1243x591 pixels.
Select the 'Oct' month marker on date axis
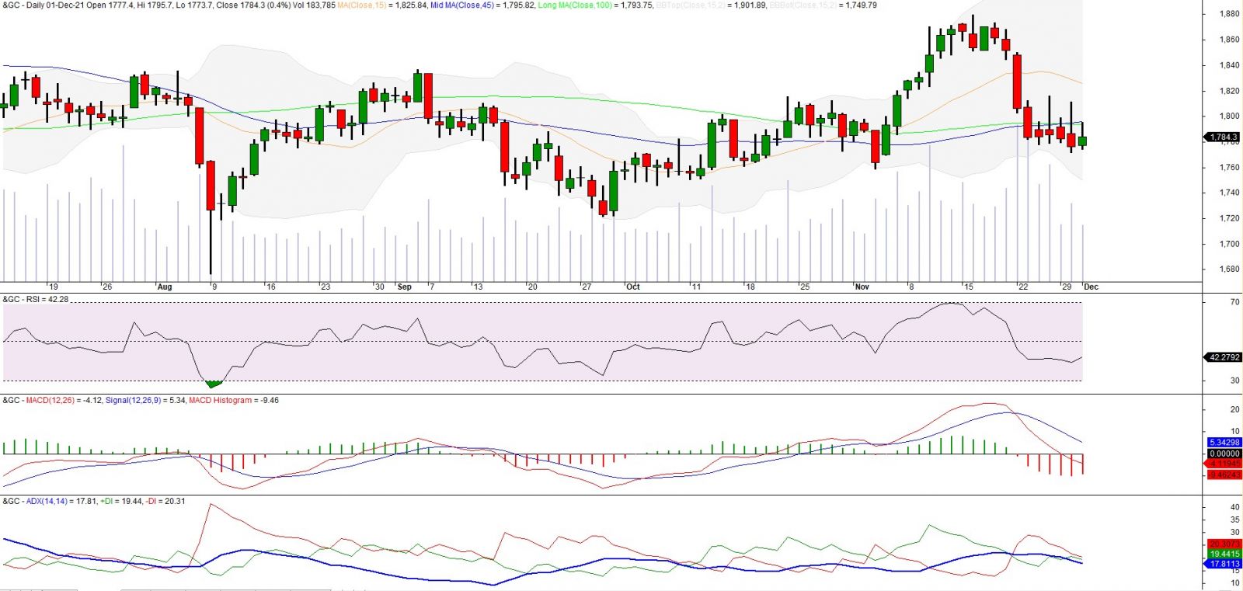pyautogui.click(x=633, y=287)
